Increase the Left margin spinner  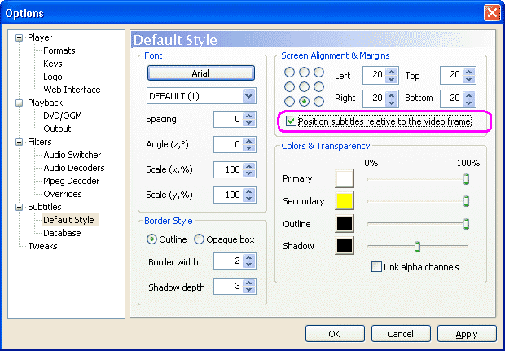(392, 72)
